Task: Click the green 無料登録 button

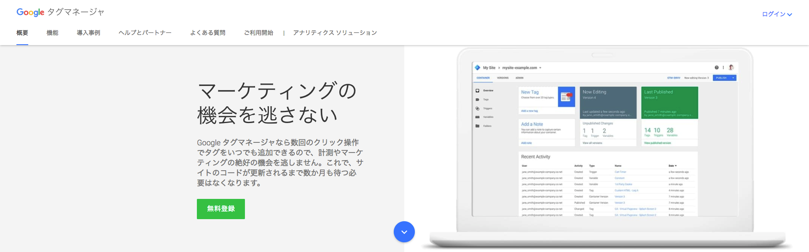Action: pos(221,209)
